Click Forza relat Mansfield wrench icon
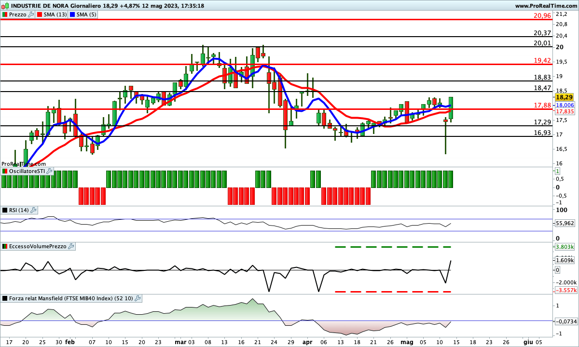579x347 pixels. click(x=138, y=298)
